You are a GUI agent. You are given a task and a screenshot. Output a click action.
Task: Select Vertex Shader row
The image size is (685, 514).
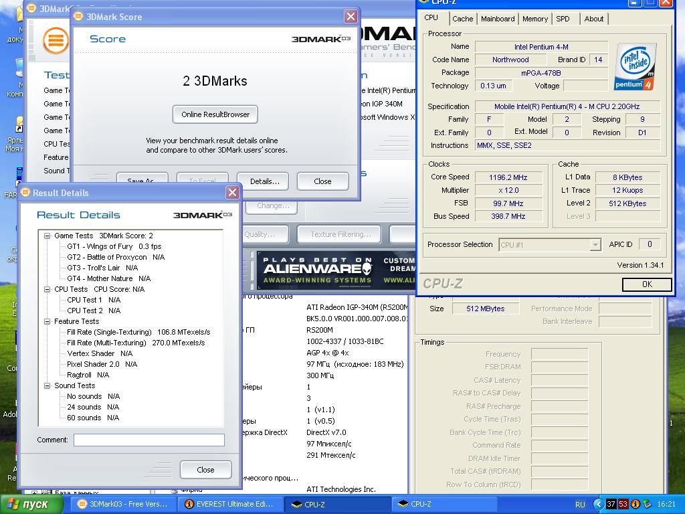click(x=100, y=353)
